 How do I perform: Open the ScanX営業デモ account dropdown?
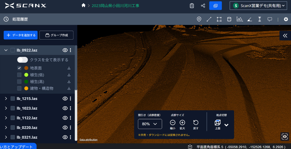[x=258, y=6]
